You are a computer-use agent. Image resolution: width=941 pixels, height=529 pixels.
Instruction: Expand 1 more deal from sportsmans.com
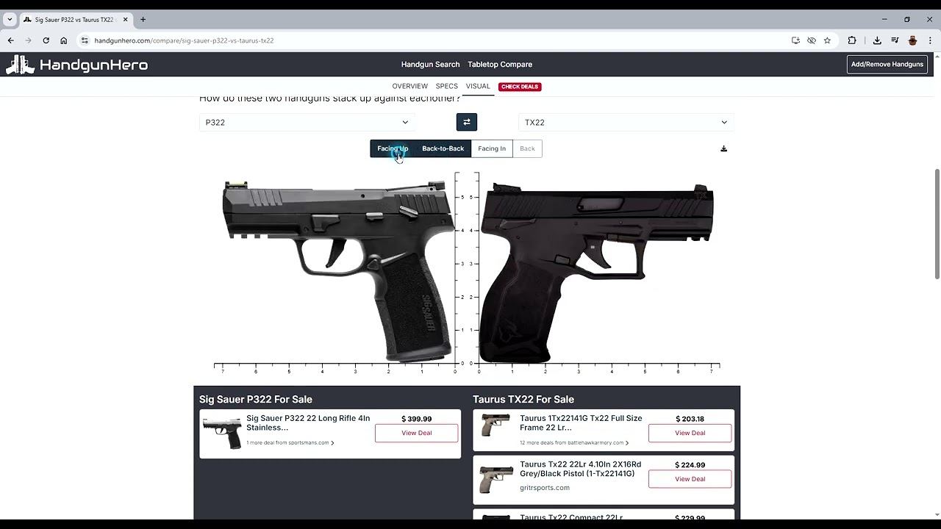point(290,443)
